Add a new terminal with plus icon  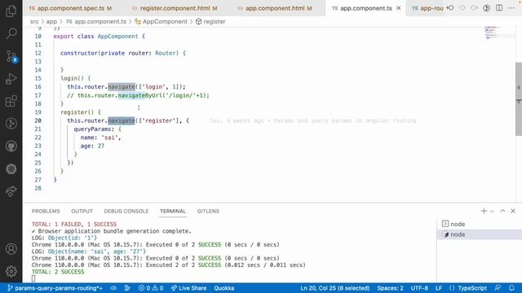click(484, 211)
